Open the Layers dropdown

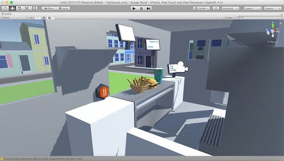(252, 8)
